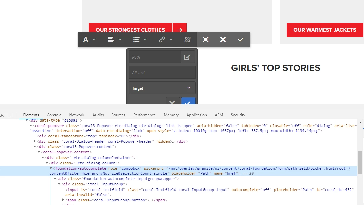
Task: Collapse rte-dialog-columnContainer div node
Action: click(x=43, y=158)
